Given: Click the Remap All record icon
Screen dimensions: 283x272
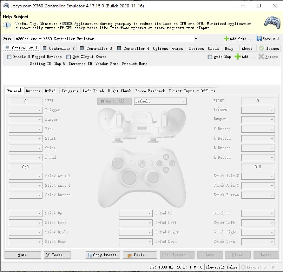Looking at the screenshot, I should point(103,101).
